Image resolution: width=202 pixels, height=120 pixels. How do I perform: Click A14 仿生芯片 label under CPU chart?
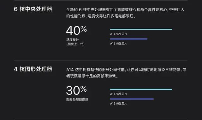click(x=118, y=34)
